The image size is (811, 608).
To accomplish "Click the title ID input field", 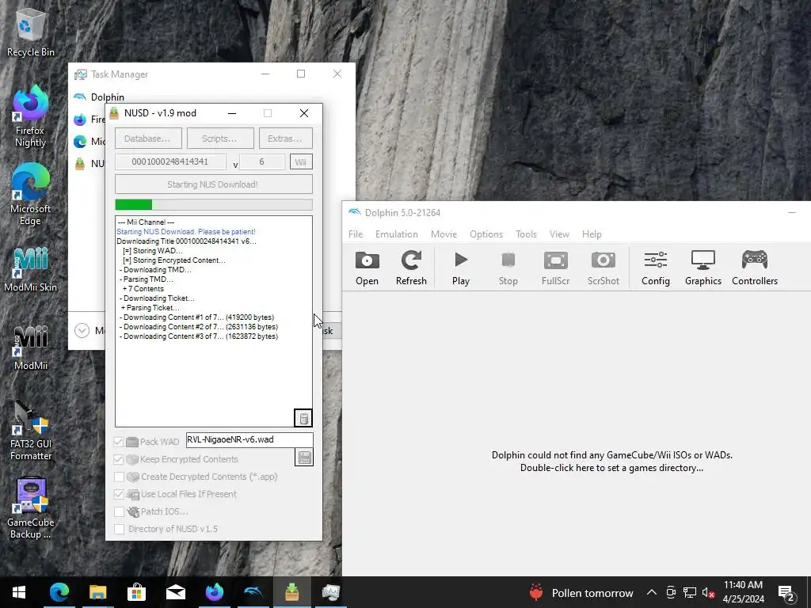I will pos(170,161).
